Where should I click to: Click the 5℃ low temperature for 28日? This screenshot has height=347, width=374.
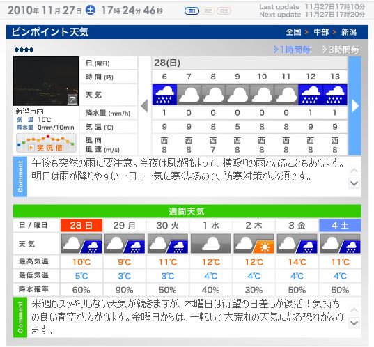tap(81, 276)
